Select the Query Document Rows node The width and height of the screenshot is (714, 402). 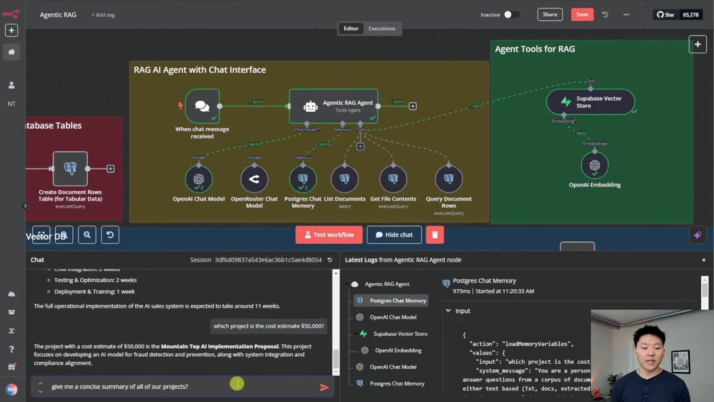pyautogui.click(x=449, y=179)
